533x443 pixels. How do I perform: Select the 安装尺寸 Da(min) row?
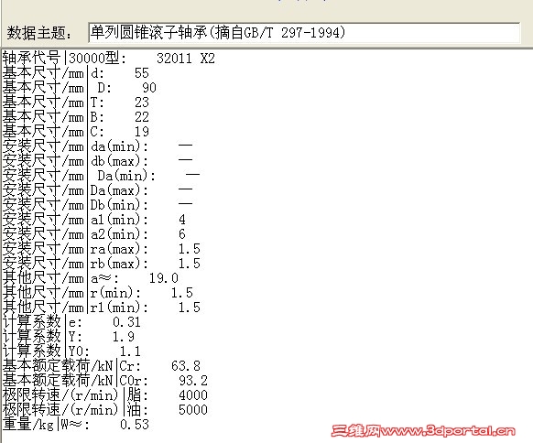click(x=102, y=176)
